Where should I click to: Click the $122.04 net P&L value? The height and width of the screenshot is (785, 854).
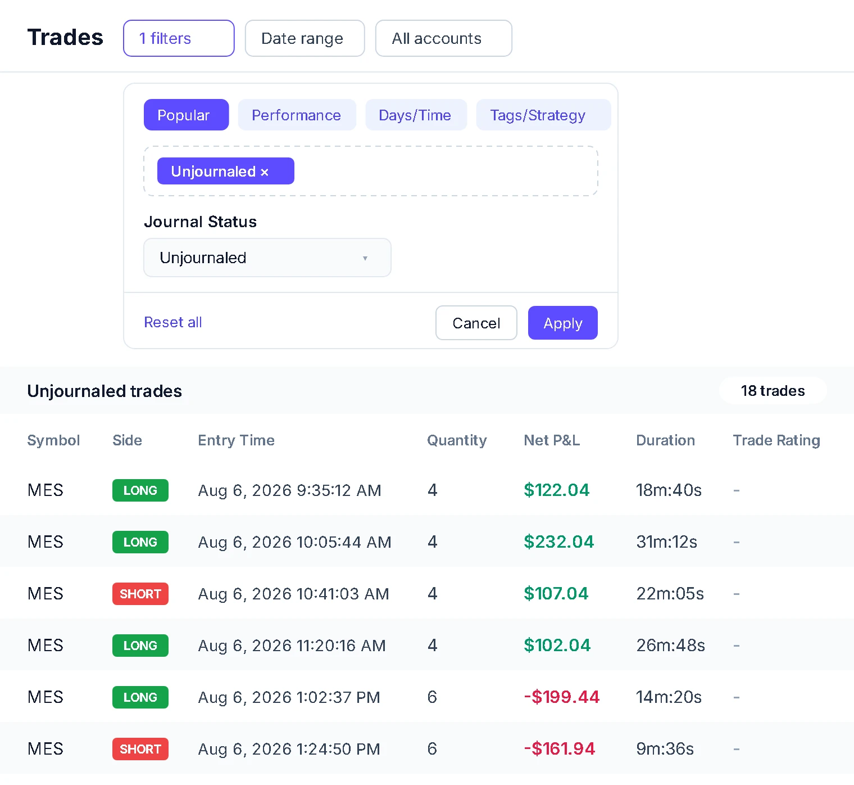(x=556, y=490)
